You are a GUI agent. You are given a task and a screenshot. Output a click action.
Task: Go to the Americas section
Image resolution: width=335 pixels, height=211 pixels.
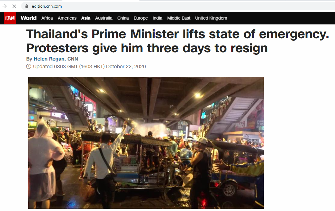tap(67, 18)
